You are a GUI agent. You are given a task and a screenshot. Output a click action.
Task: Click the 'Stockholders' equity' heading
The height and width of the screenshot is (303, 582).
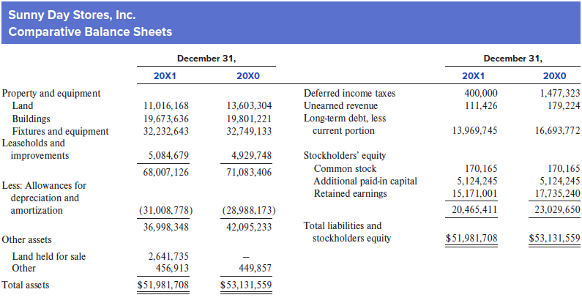coord(345,155)
